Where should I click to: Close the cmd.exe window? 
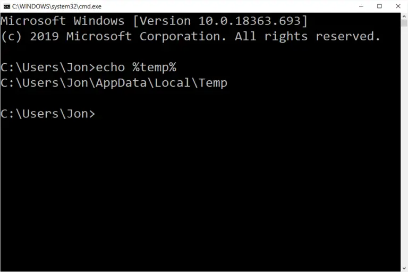click(x=398, y=6)
